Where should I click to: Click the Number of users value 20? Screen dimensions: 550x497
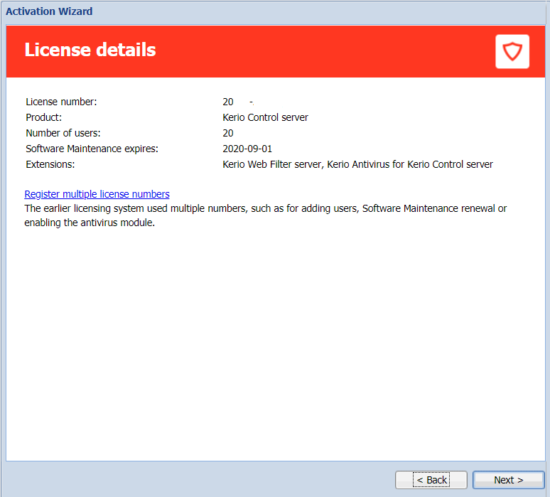click(x=228, y=133)
